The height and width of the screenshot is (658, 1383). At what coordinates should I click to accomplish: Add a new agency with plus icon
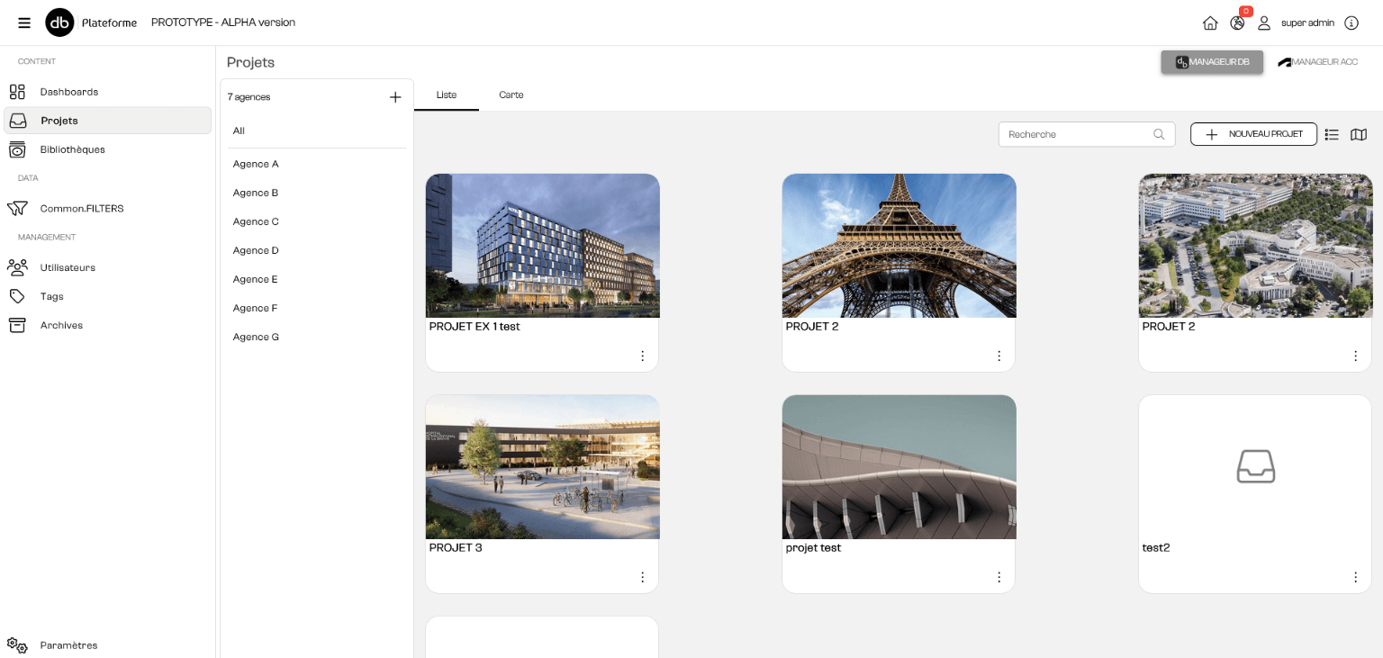coord(395,97)
